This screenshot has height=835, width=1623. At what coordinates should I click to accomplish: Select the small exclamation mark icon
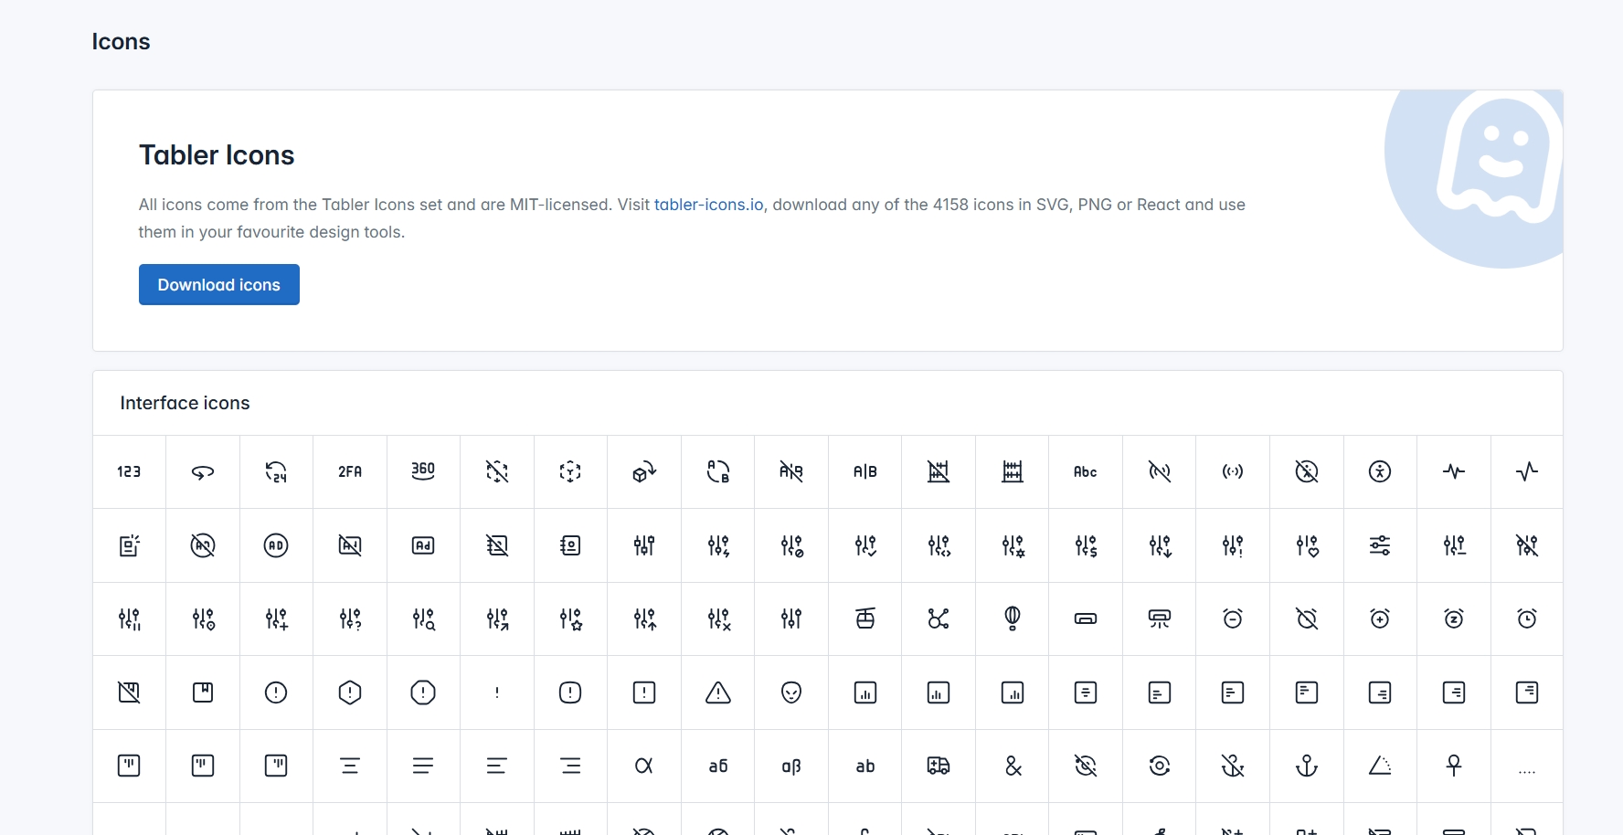point(497,692)
